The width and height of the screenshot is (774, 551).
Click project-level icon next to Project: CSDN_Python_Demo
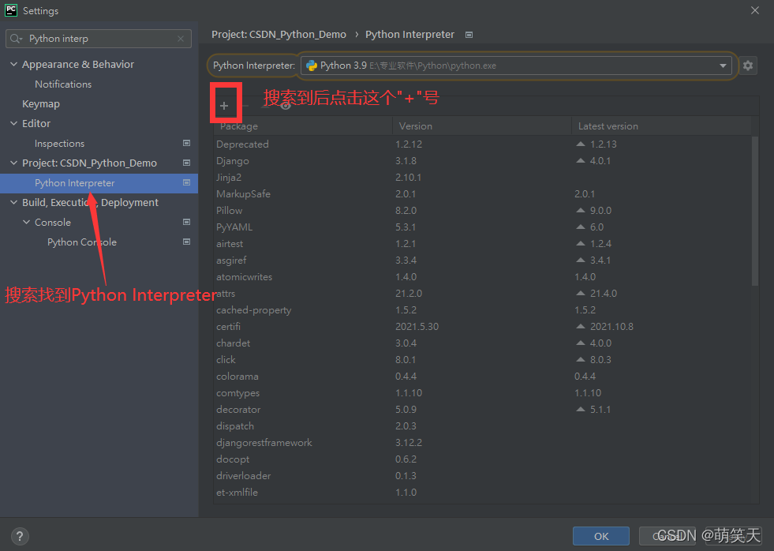pyautogui.click(x=186, y=163)
